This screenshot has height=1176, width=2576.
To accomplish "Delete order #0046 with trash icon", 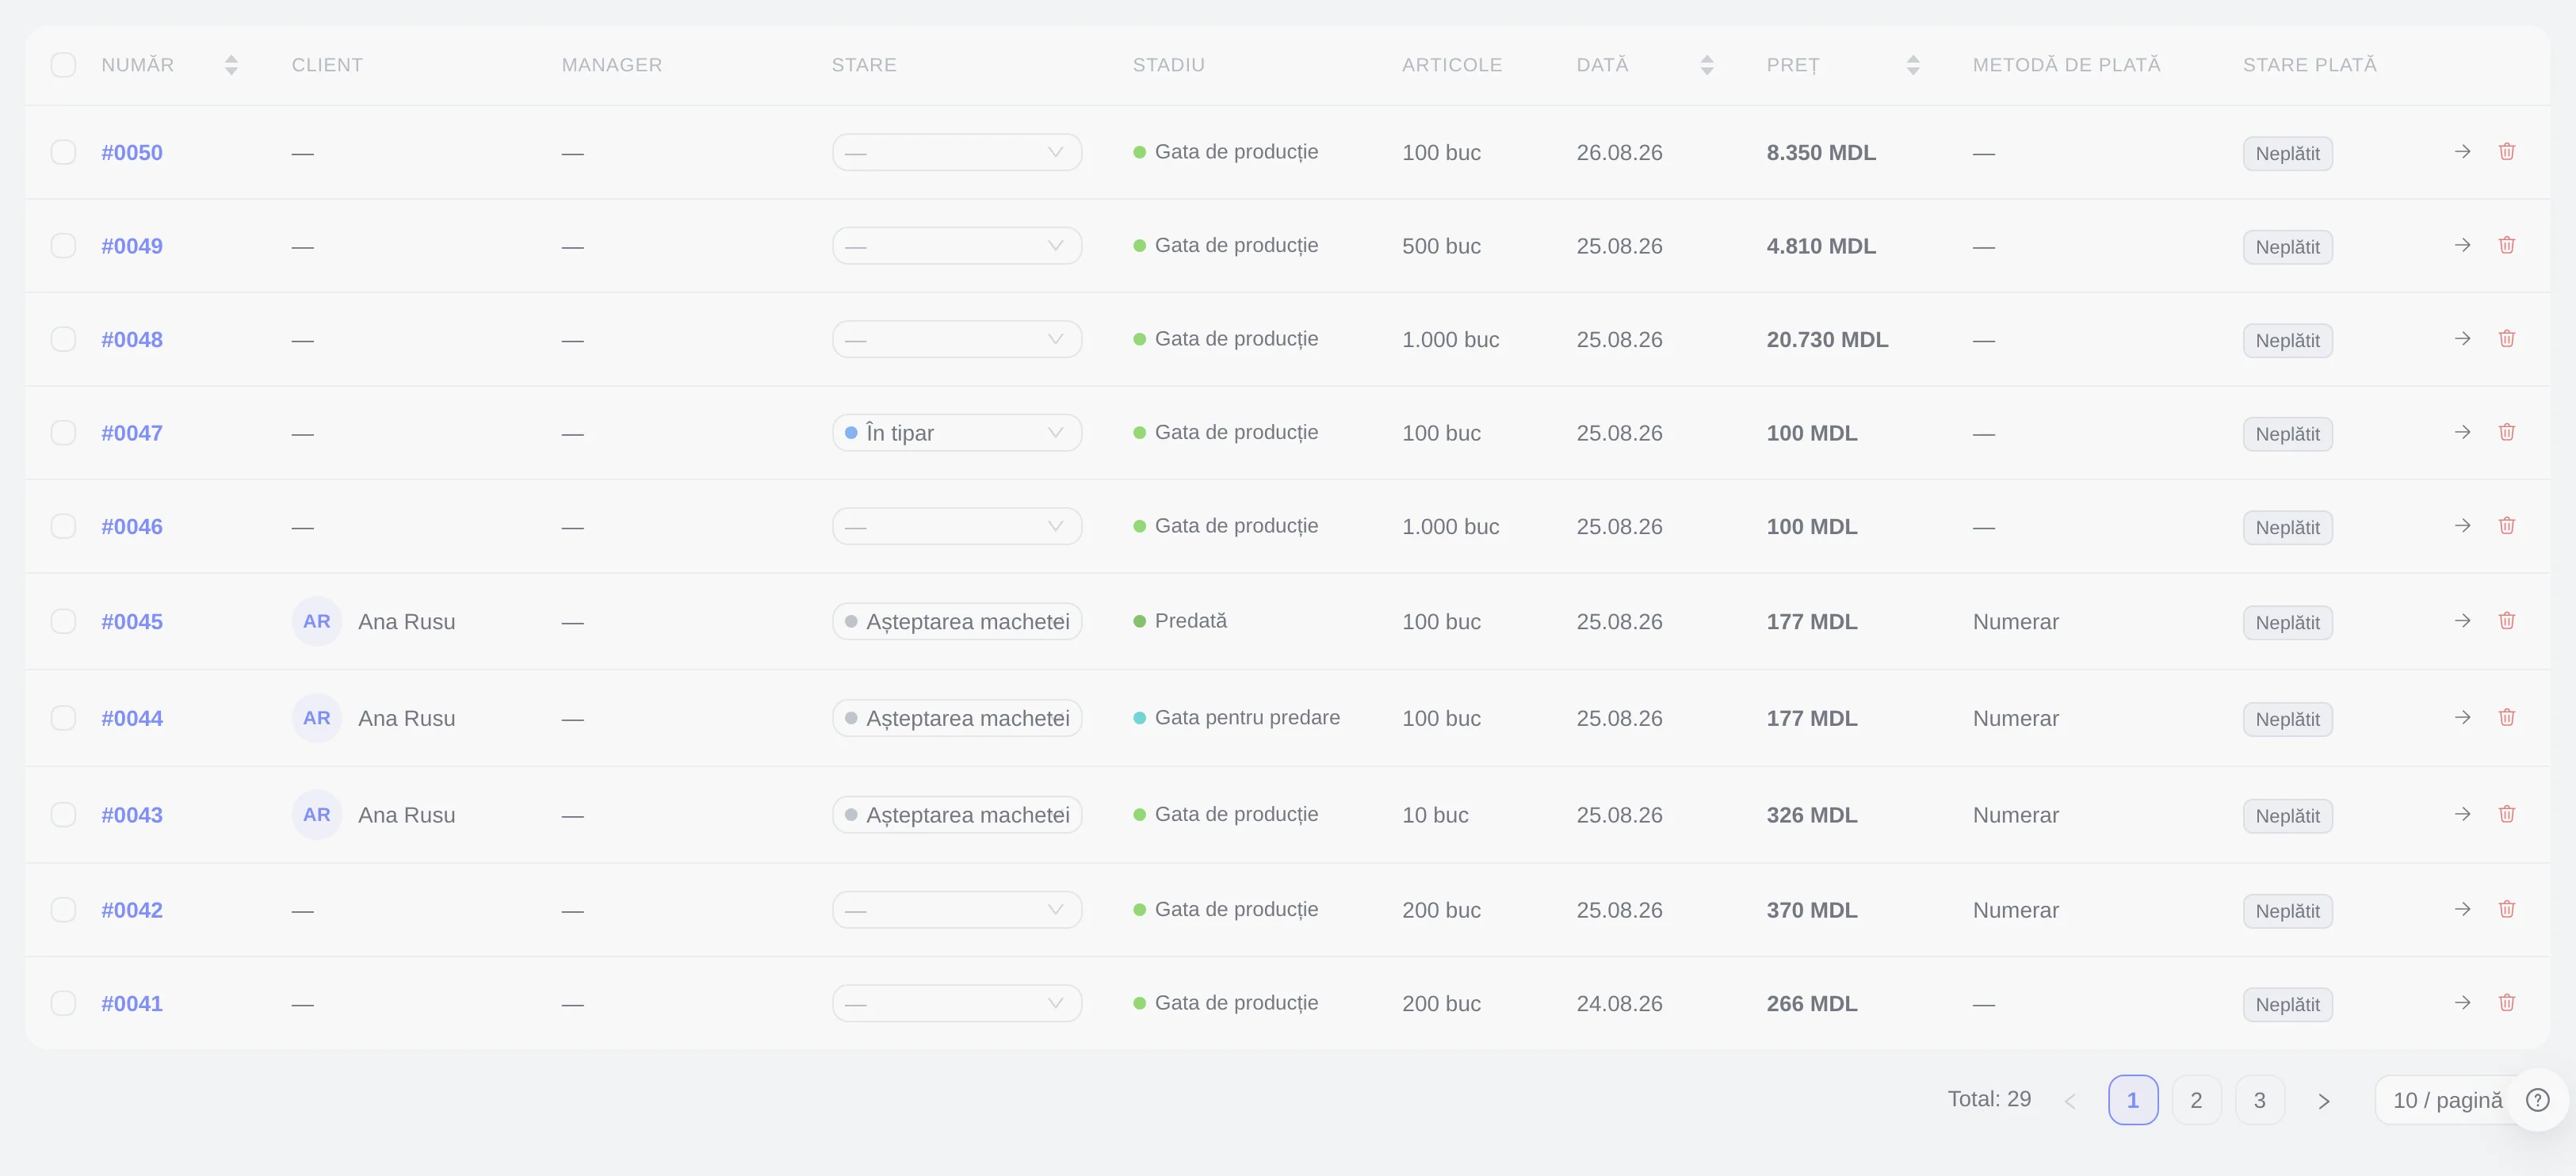I will click(x=2507, y=526).
